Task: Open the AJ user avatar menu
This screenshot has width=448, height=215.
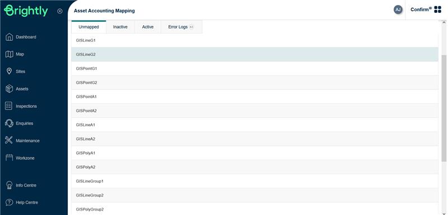Action: (398, 9)
